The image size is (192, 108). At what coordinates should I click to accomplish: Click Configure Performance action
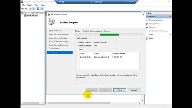point(158,31)
